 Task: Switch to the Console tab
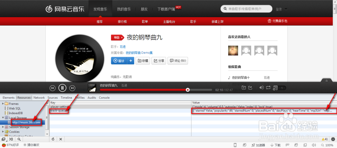pos(104,97)
